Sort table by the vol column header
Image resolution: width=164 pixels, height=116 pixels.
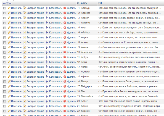coord(100,3)
